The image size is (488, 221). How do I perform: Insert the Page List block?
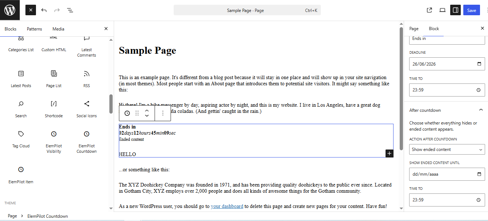(54, 79)
